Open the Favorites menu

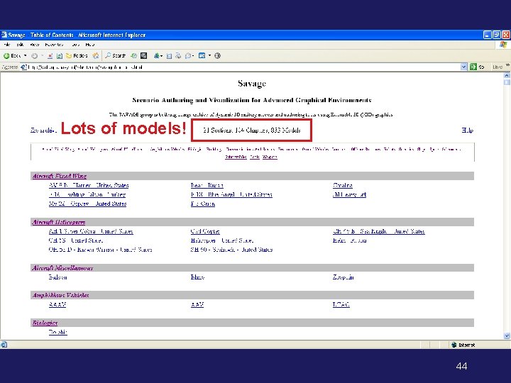(x=54, y=45)
